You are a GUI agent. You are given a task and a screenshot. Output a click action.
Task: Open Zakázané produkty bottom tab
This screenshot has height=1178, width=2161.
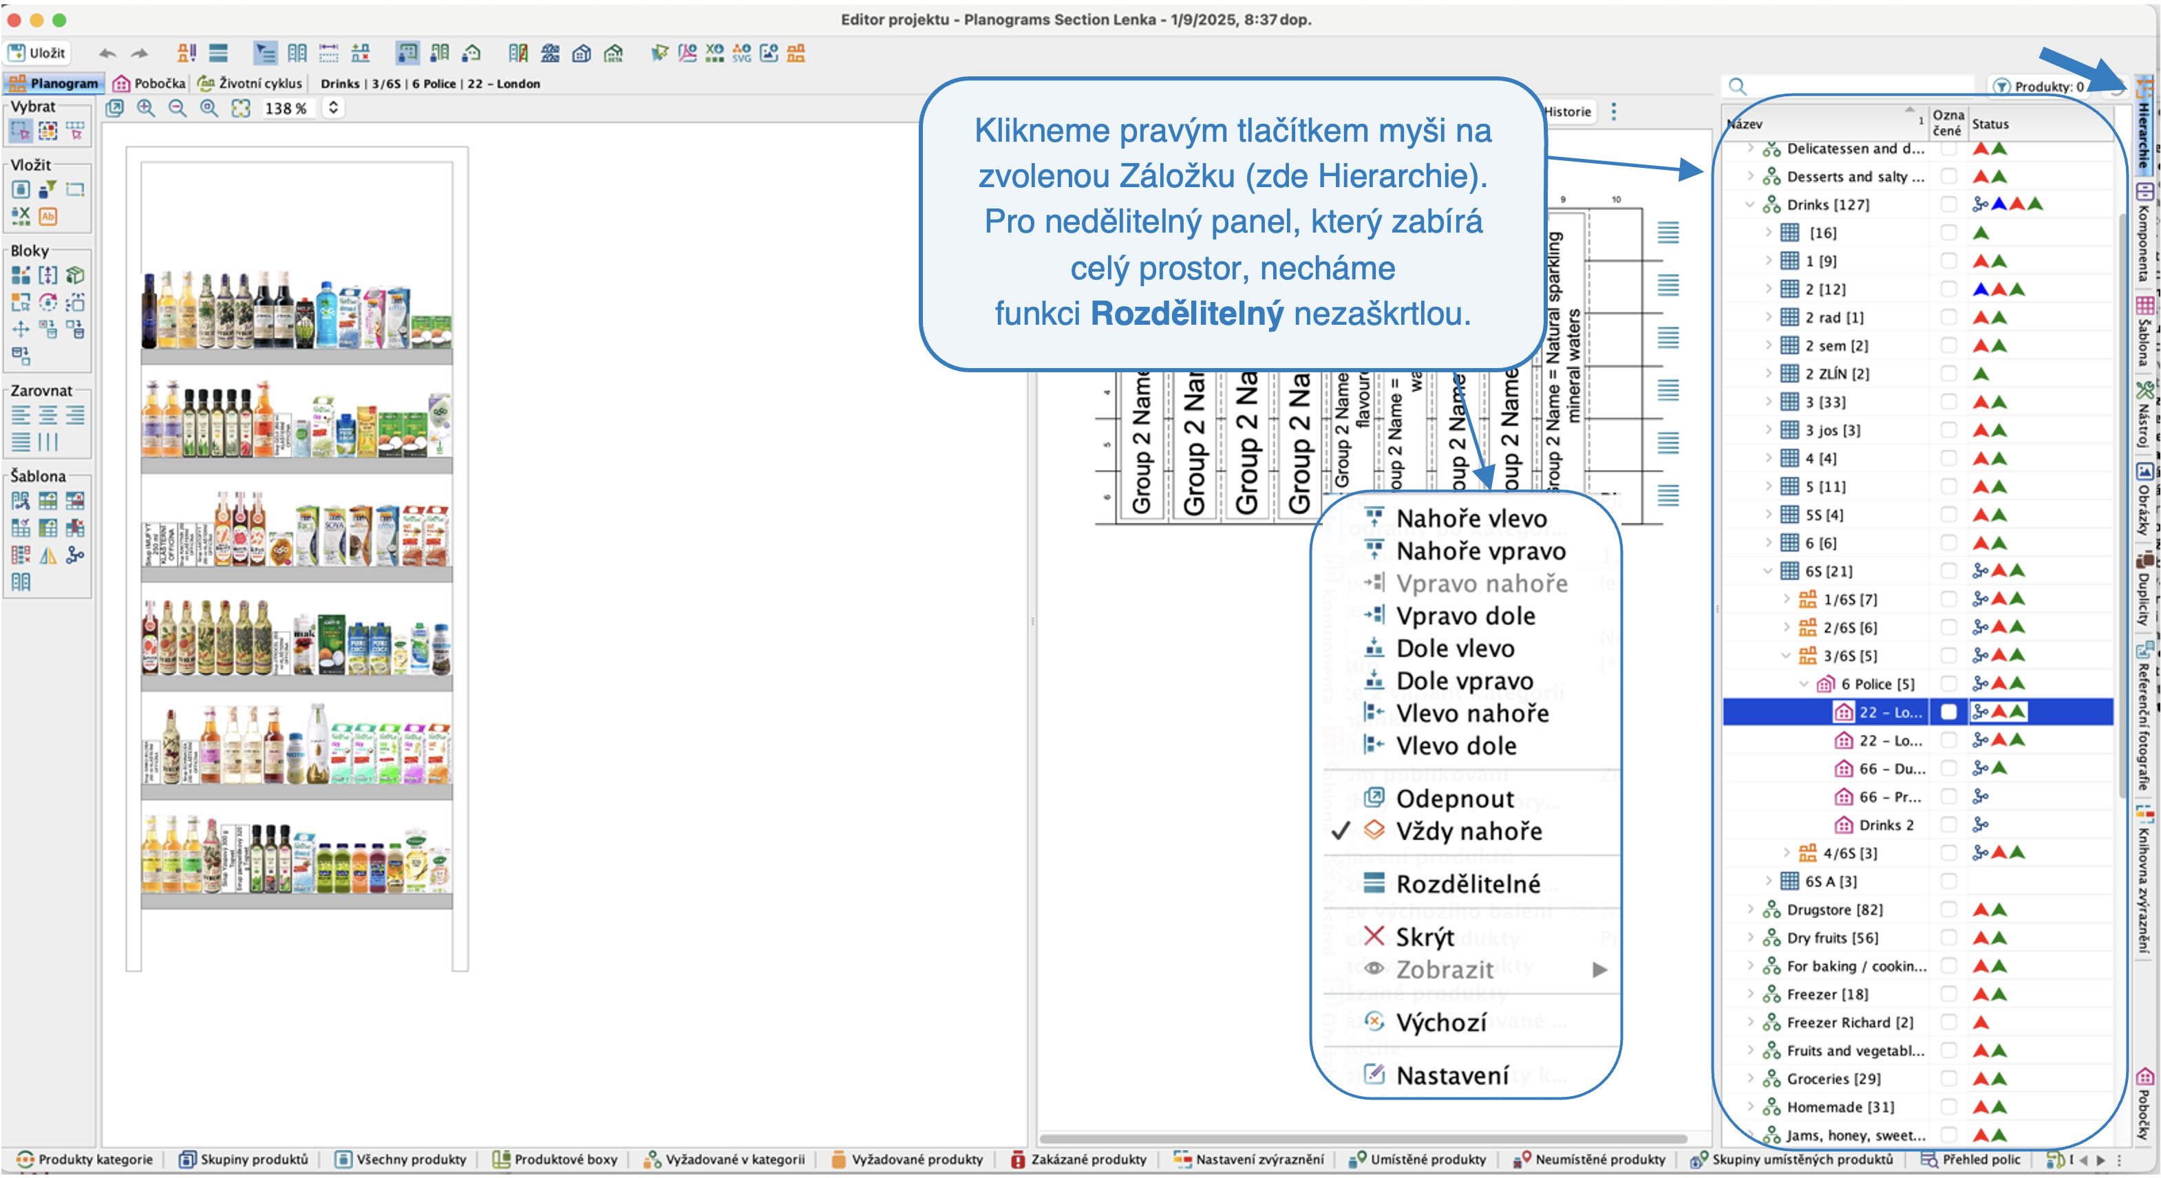(x=1079, y=1159)
